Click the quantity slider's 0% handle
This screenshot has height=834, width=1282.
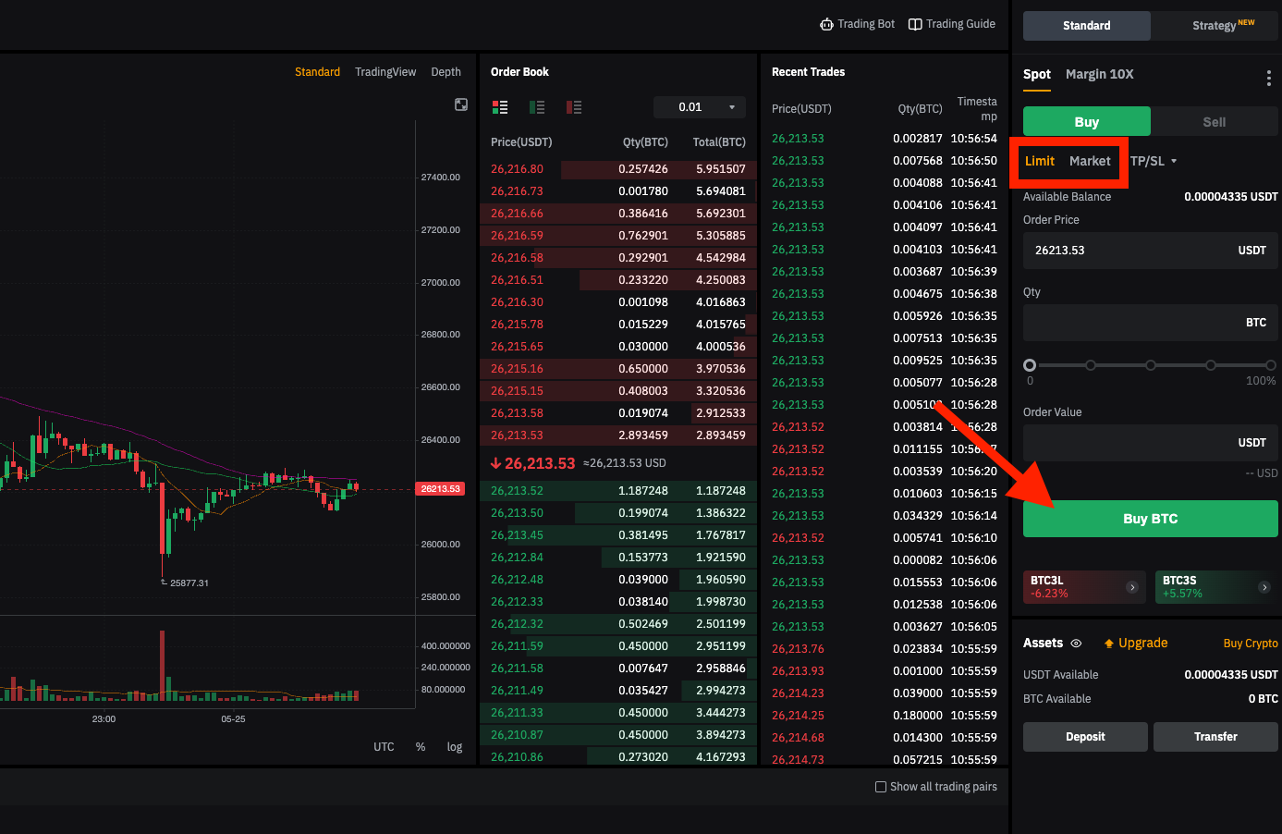(x=1030, y=365)
